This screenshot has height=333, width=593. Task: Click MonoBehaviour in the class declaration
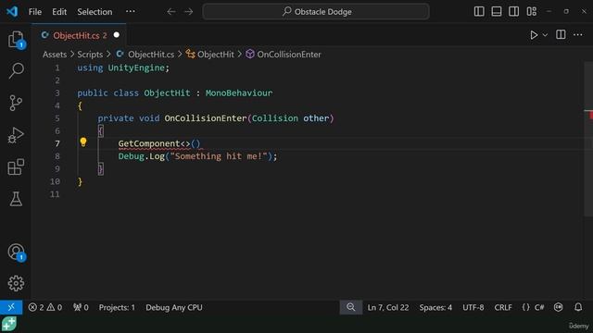coord(239,92)
